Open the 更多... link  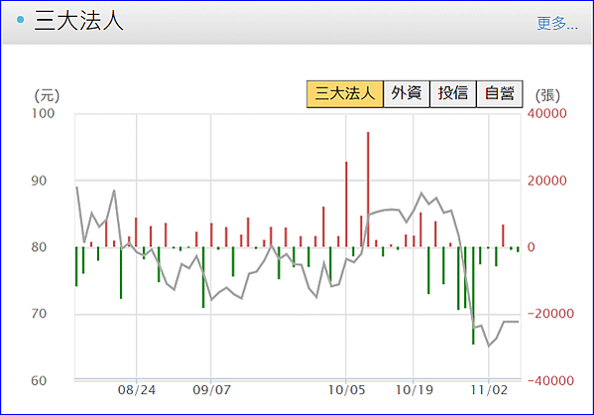[x=557, y=23]
